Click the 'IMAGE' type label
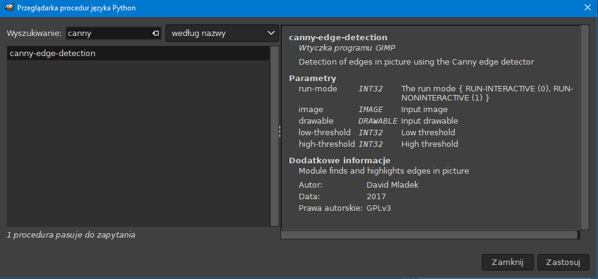This screenshot has width=598, height=279. tap(370, 110)
